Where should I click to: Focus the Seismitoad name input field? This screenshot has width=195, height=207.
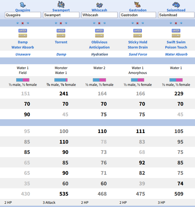pyautogui.click(x=176, y=15)
